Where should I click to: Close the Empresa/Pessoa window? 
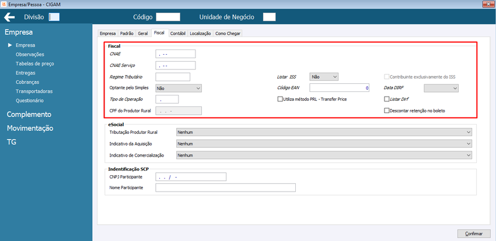[487, 4]
